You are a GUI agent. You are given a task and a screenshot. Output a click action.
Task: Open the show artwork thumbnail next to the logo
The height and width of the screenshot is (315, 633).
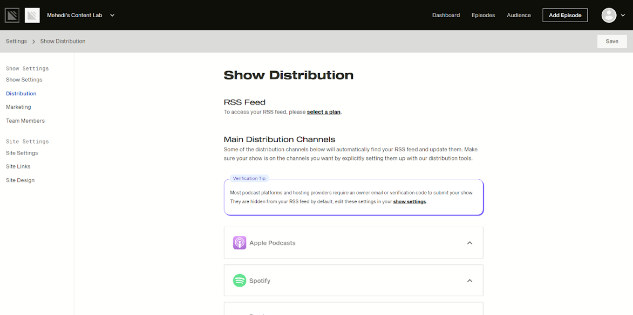pos(32,15)
